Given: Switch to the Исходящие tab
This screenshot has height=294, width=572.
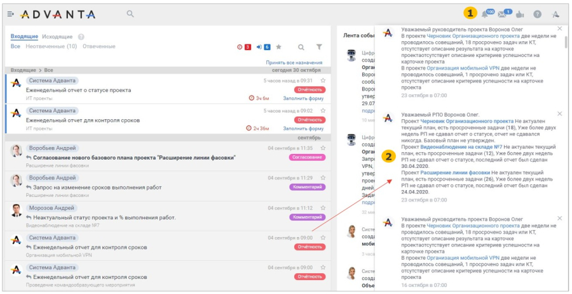Looking at the screenshot, I should coord(57,37).
